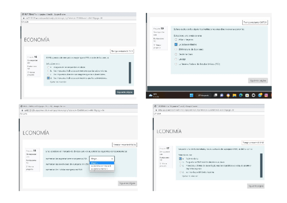This screenshot has width=287, height=203.
Task: Check El Ministerio de Economía in question 19
Action: [x=176, y=49]
